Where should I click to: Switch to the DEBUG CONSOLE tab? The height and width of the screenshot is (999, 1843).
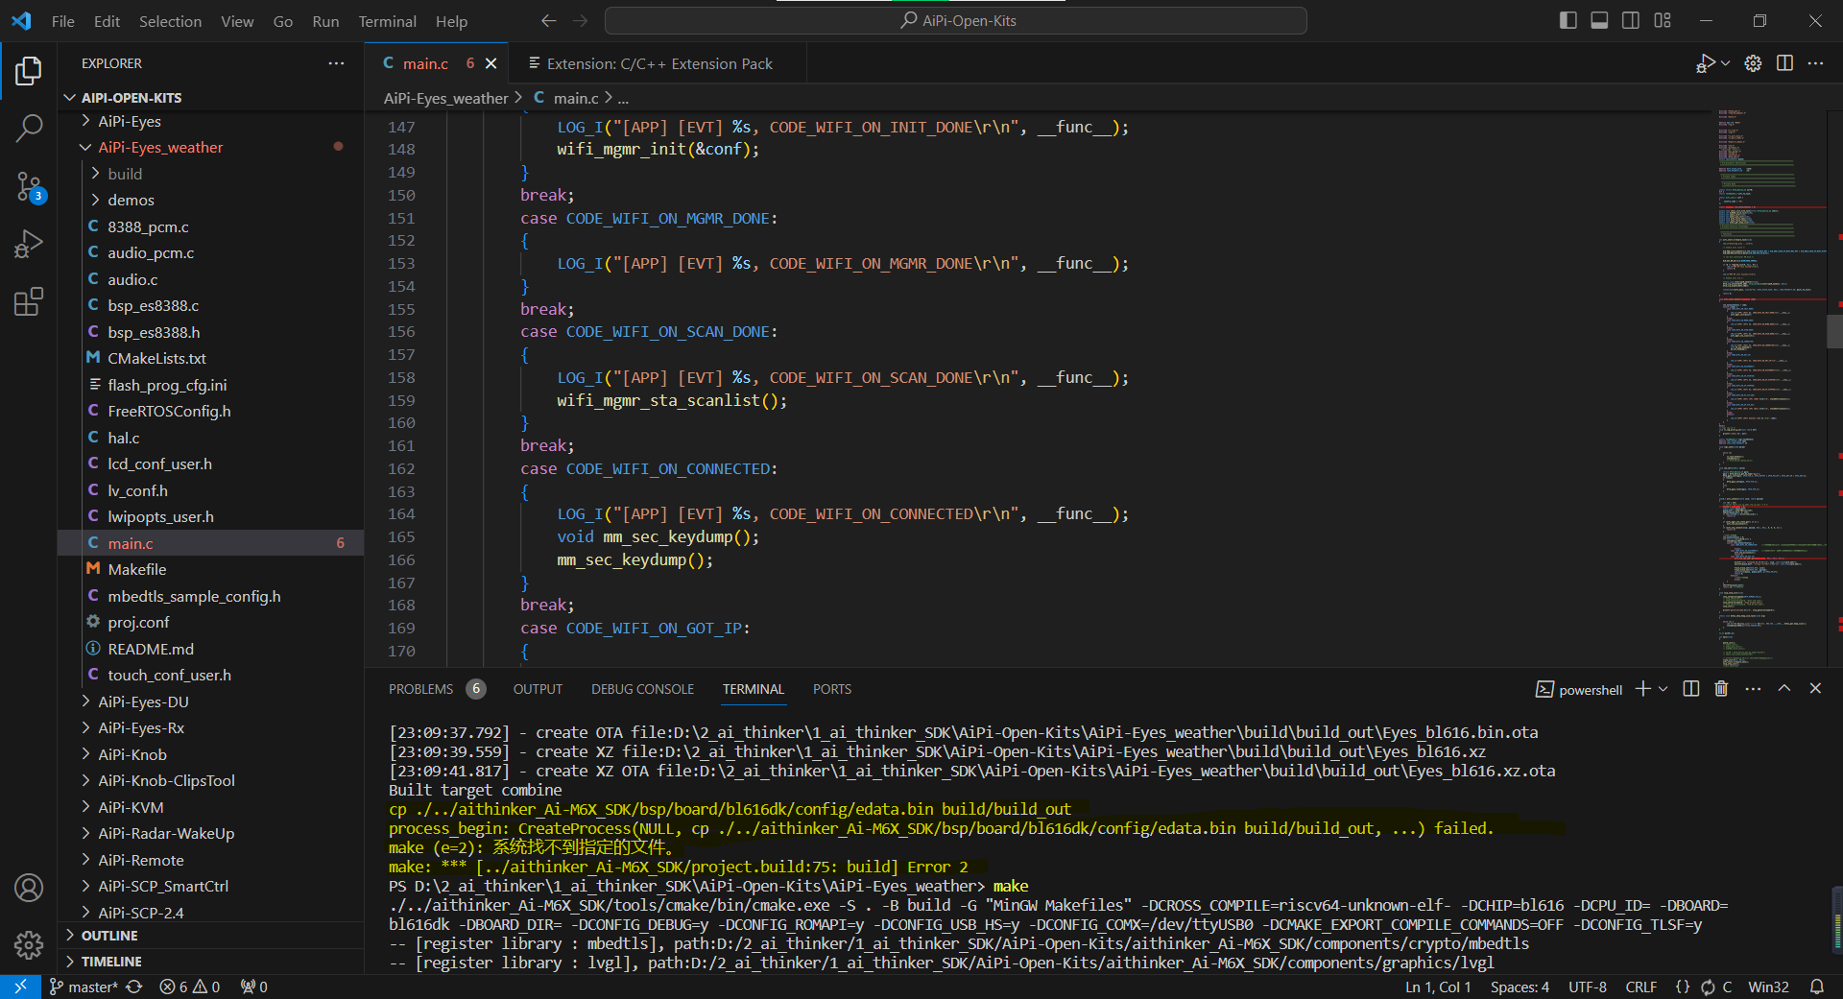tap(642, 689)
